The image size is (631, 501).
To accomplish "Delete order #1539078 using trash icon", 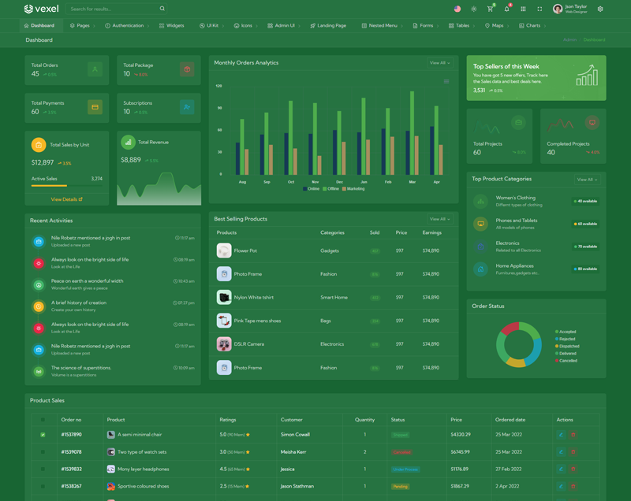I will click(573, 452).
